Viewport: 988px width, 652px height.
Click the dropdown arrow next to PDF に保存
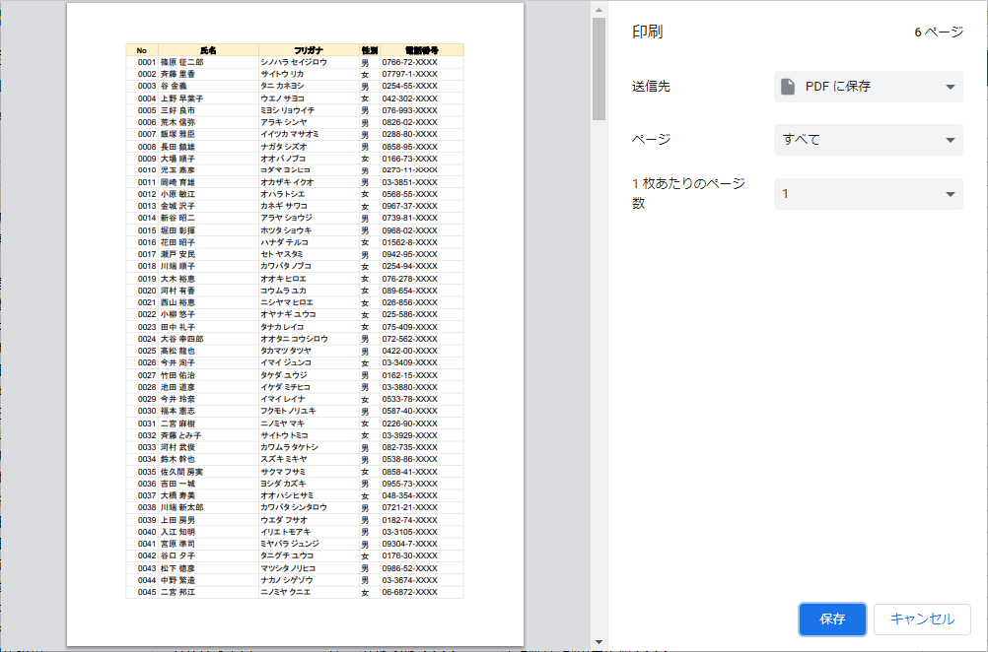[x=950, y=86]
